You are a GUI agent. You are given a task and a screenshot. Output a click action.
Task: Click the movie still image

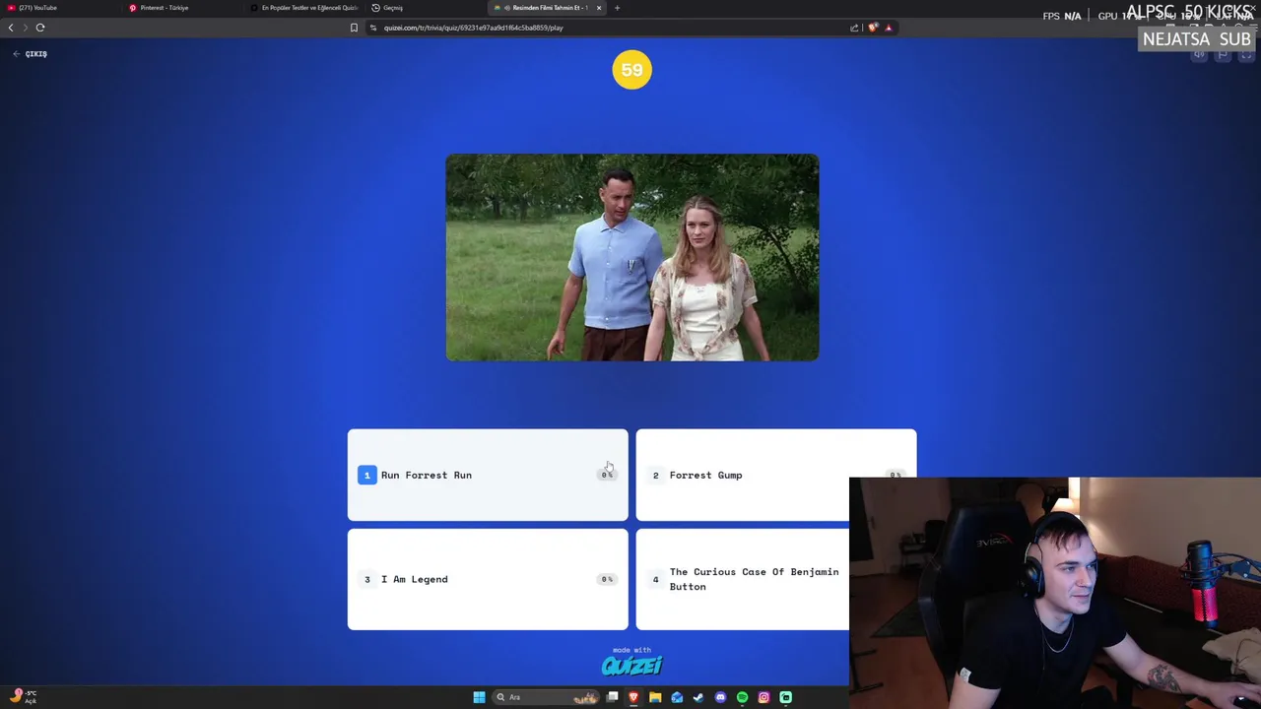coord(631,258)
